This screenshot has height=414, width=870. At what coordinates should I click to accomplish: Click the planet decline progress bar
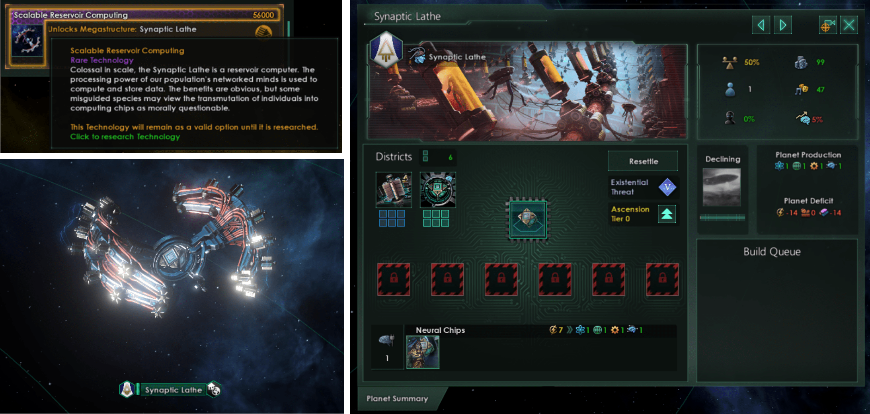click(x=722, y=217)
